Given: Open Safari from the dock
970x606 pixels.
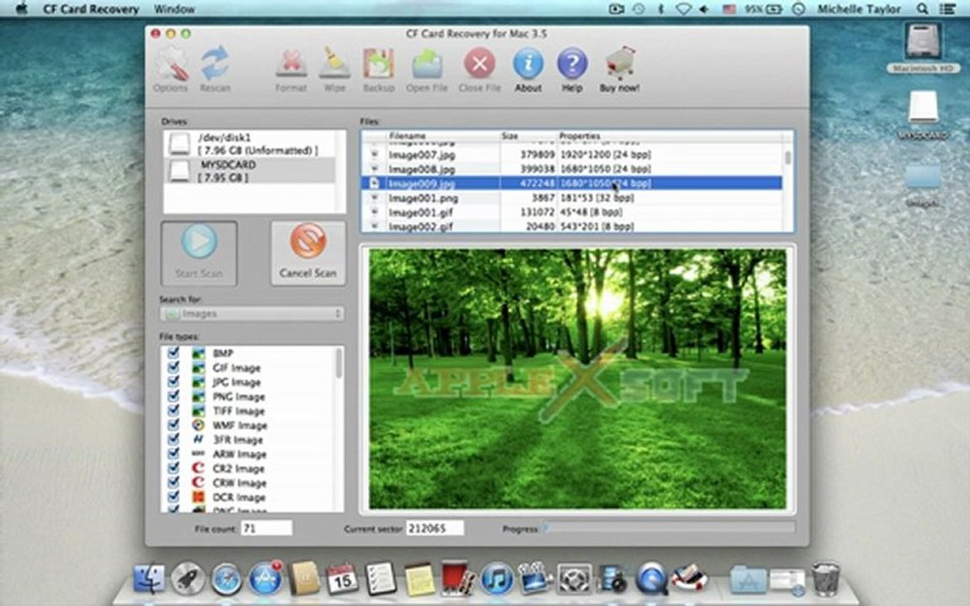Looking at the screenshot, I should (x=227, y=579).
